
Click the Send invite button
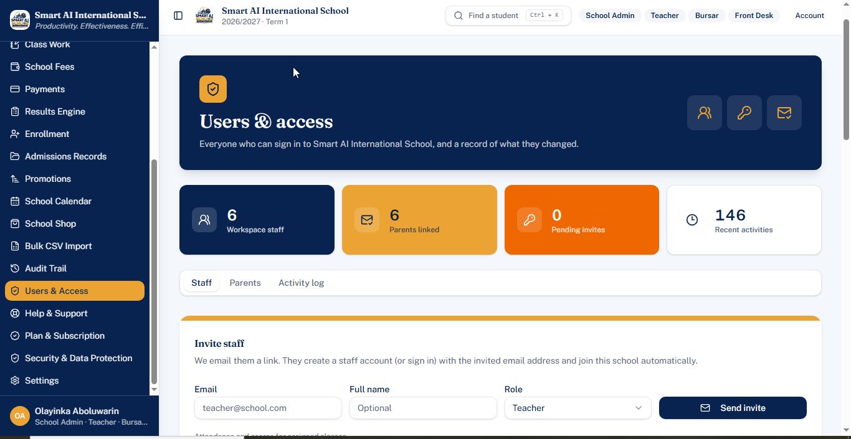[733, 408]
